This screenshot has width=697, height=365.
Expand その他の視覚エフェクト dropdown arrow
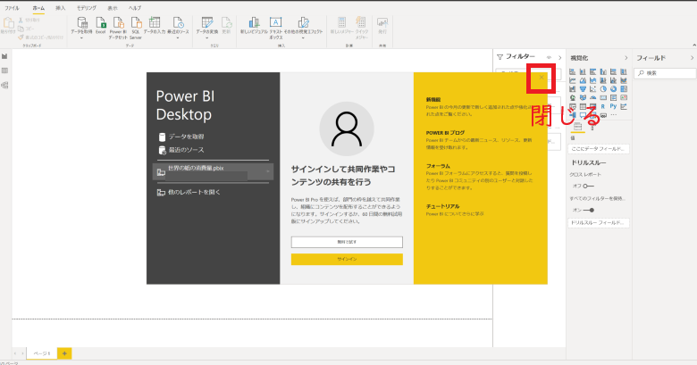[303, 38]
